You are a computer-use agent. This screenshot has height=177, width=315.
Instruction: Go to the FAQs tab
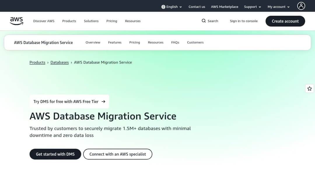pyautogui.click(x=175, y=43)
